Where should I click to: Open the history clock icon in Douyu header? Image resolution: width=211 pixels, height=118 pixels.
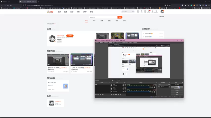pyautogui.click(x=138, y=11)
